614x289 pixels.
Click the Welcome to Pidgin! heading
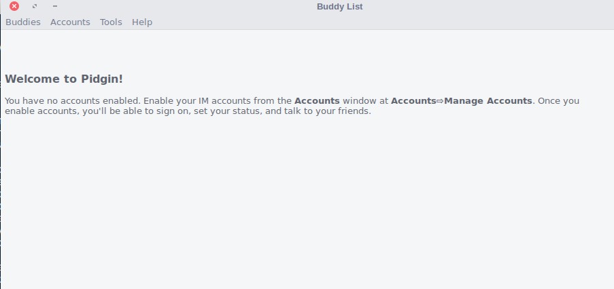64,79
